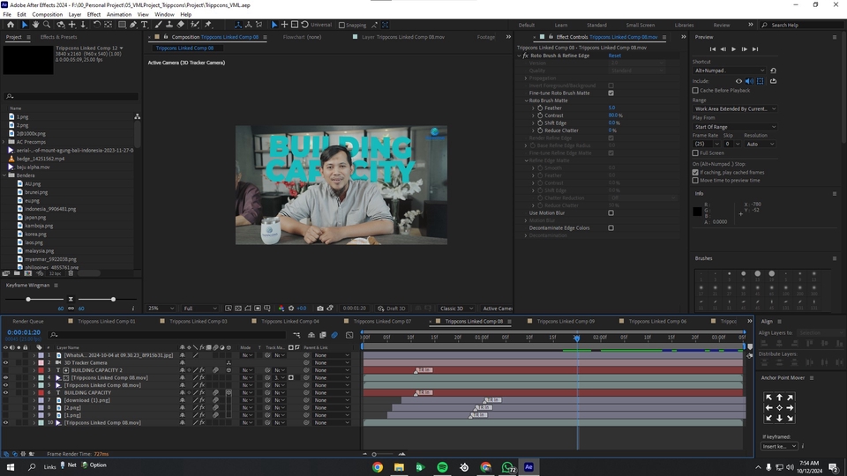Open the Range dropdown in Preview
The image size is (847, 476).
735,109
